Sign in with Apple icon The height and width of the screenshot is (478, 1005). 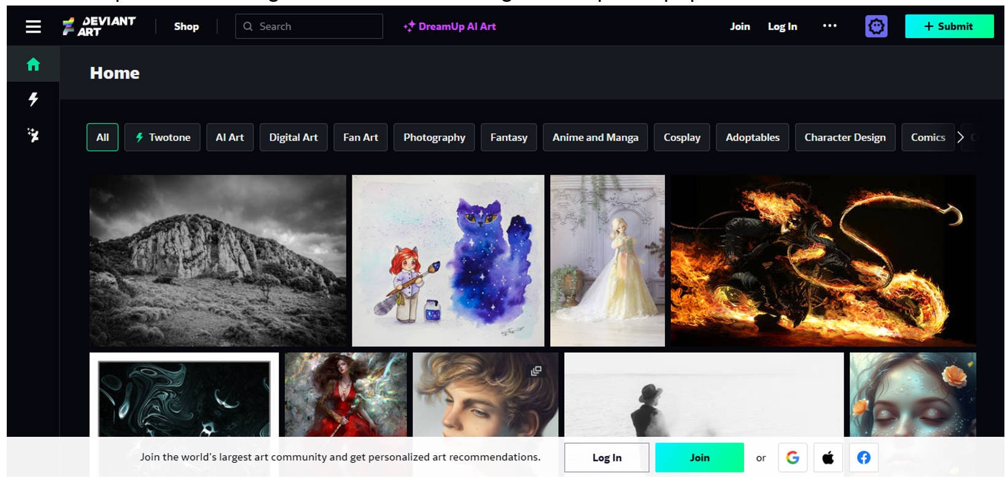[x=828, y=458]
